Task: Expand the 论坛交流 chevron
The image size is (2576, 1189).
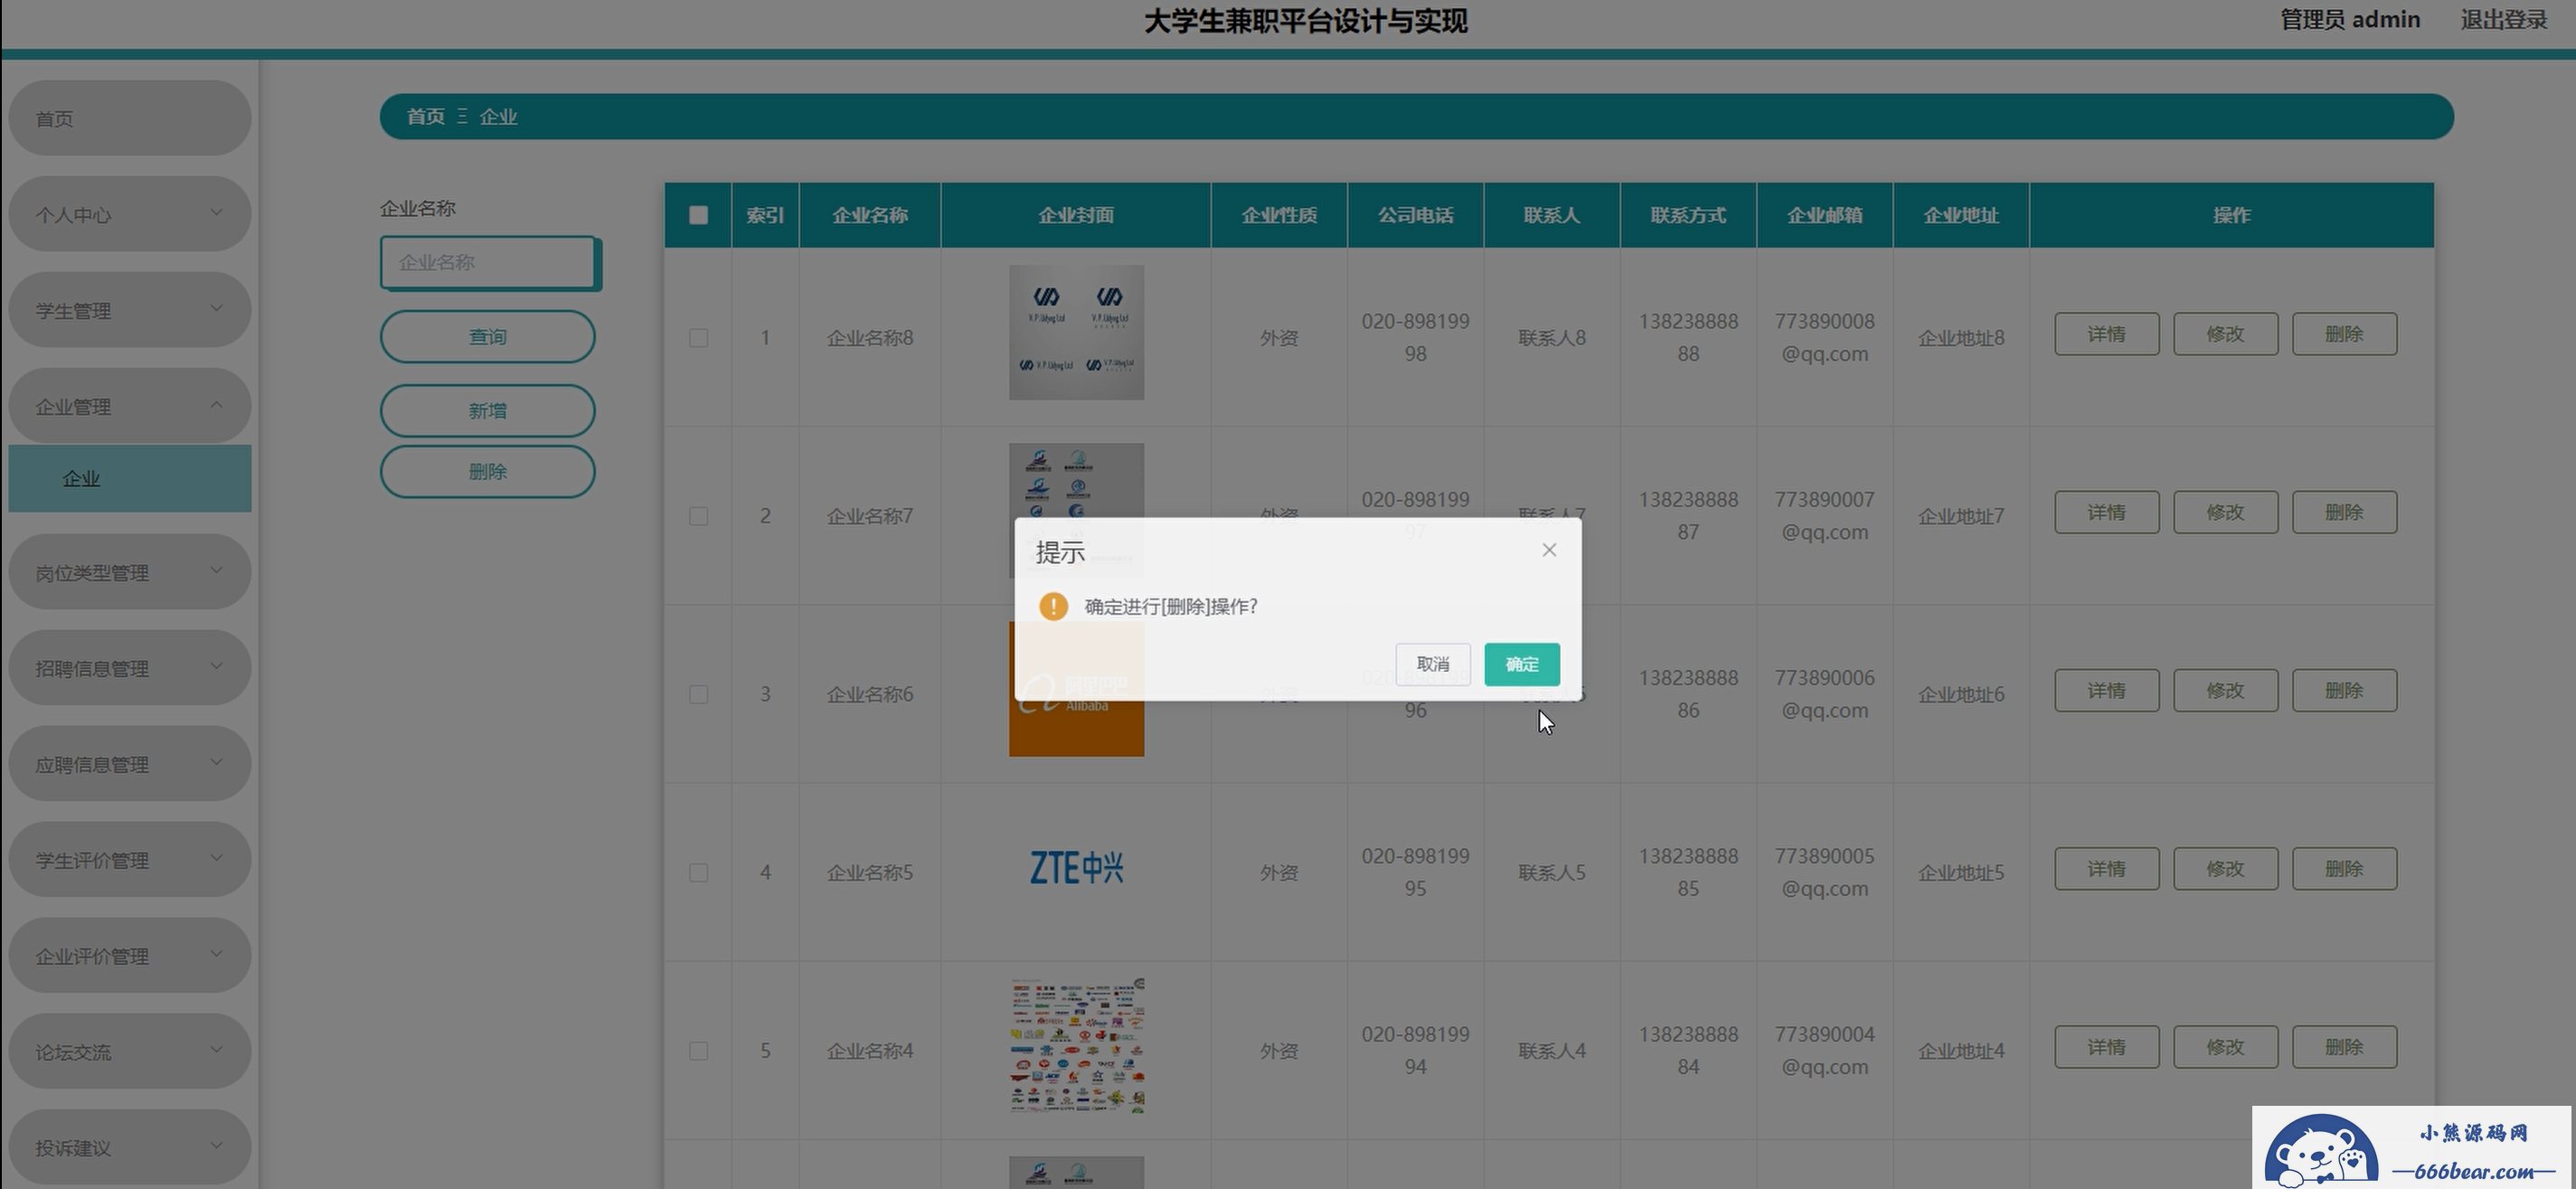Action: 216,1051
